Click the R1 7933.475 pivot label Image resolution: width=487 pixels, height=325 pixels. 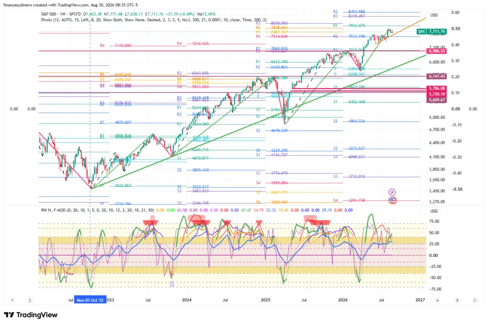[x=349, y=26]
